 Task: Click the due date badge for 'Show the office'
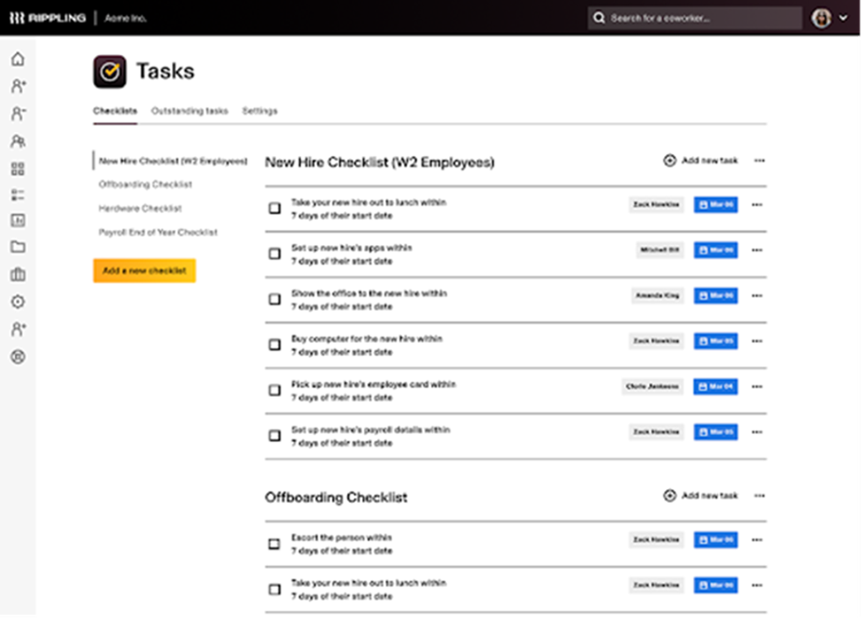point(716,295)
